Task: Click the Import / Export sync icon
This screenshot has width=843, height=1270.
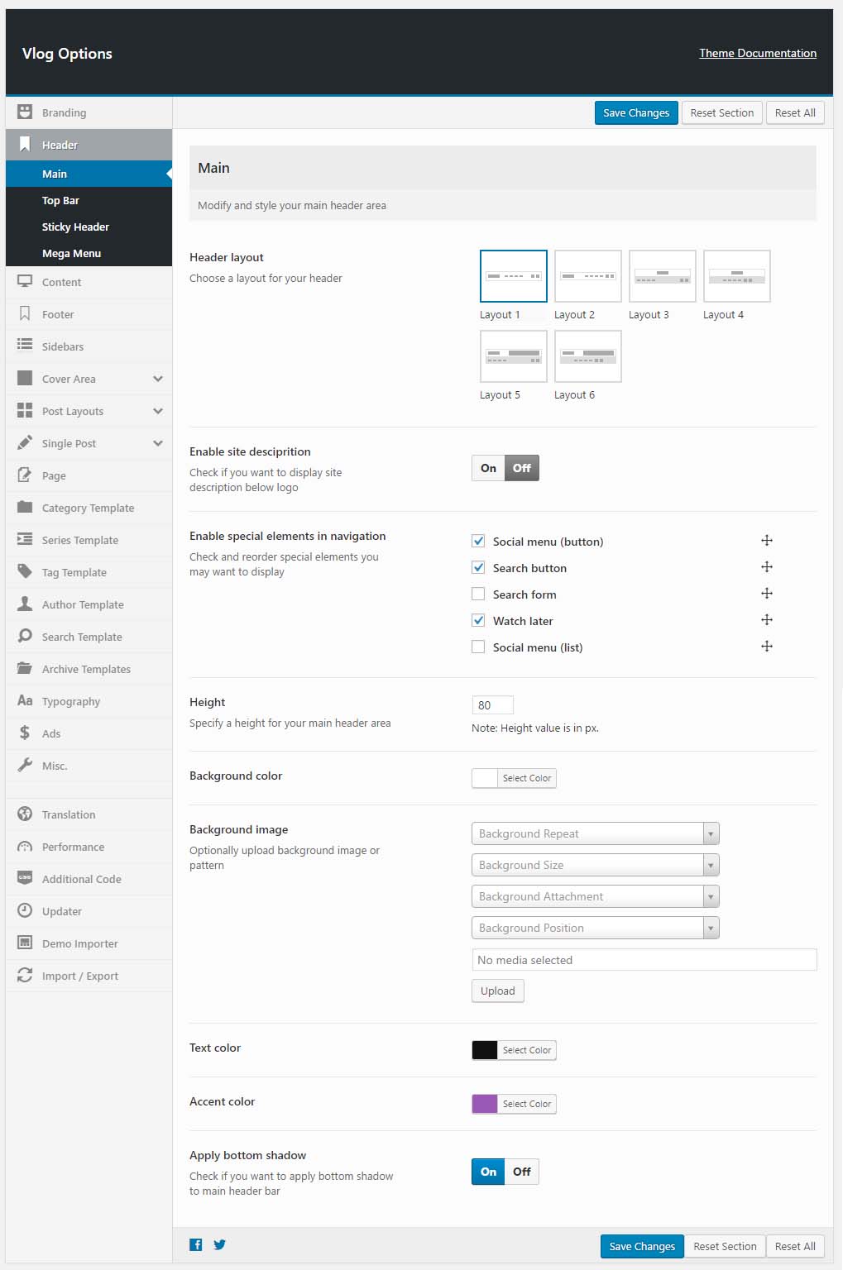Action: point(25,976)
